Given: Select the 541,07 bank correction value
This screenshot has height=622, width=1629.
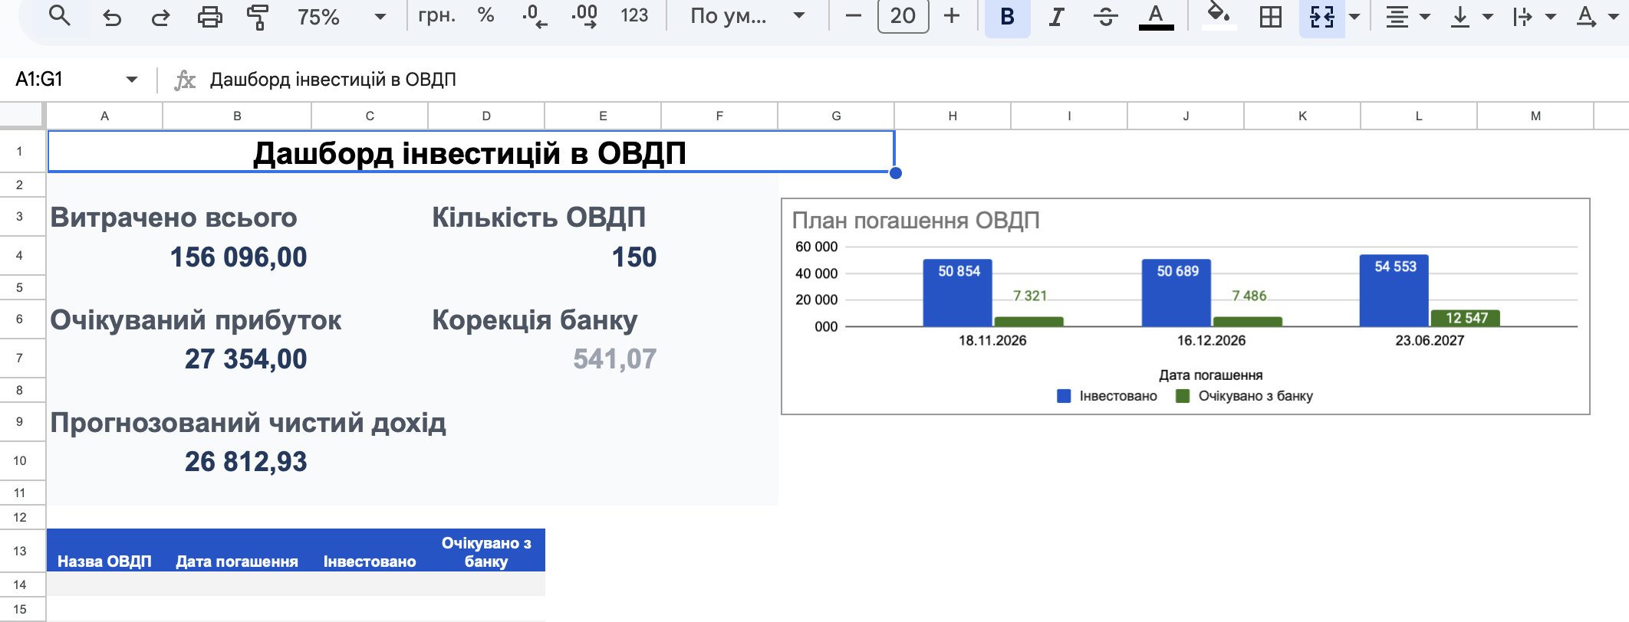Looking at the screenshot, I should coord(615,358).
